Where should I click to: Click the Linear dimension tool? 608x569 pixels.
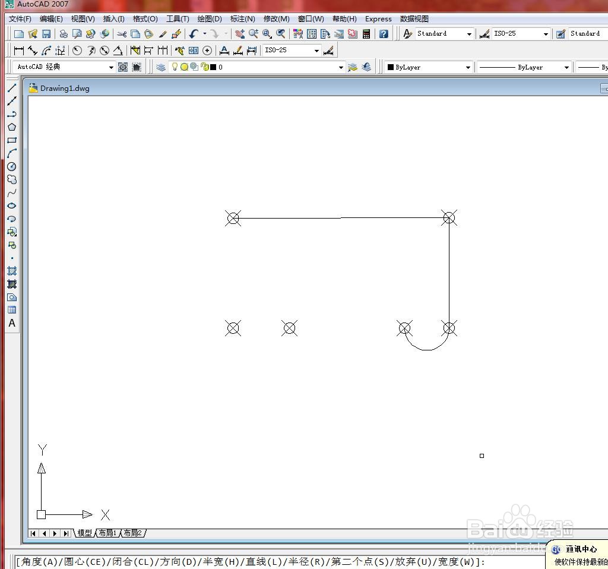18,50
